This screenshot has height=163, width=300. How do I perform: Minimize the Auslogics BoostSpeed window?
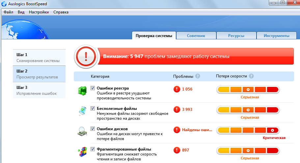(x=274, y=3)
